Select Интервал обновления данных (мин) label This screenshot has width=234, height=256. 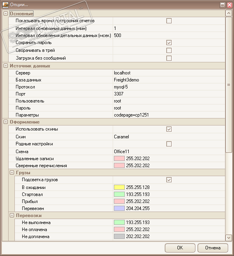(51, 28)
